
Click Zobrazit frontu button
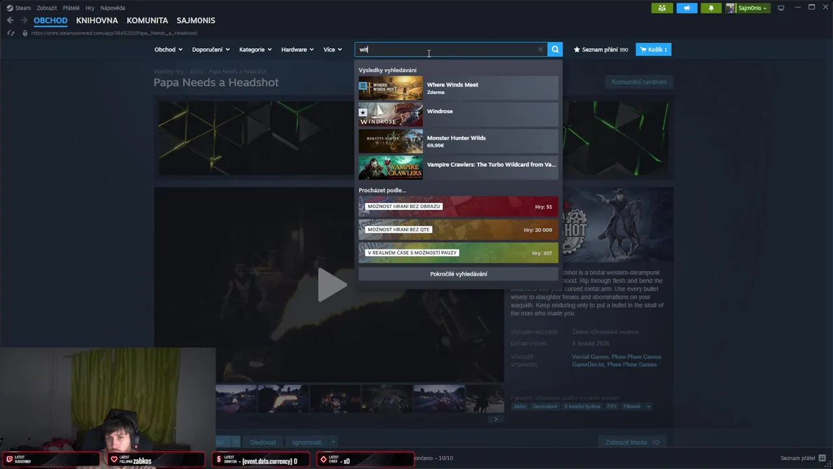coord(632,442)
